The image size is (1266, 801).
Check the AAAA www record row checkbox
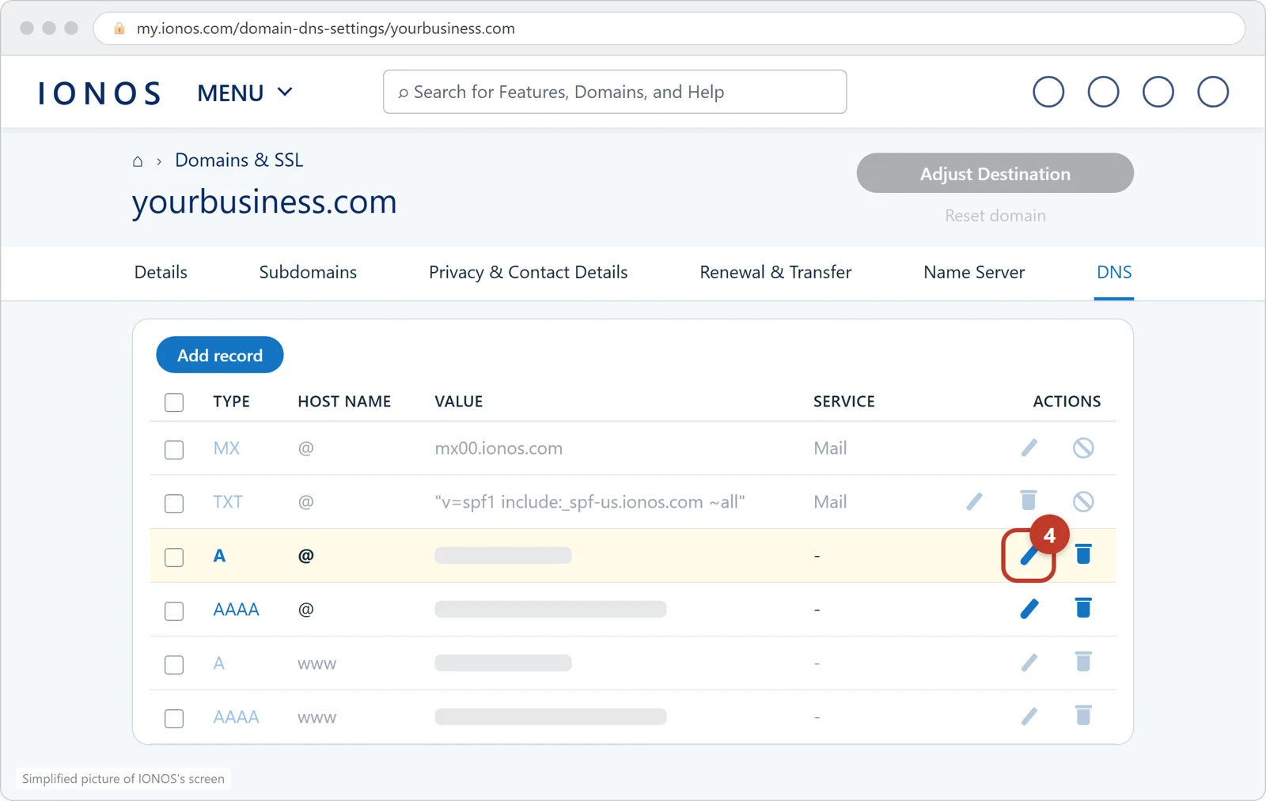[174, 719]
